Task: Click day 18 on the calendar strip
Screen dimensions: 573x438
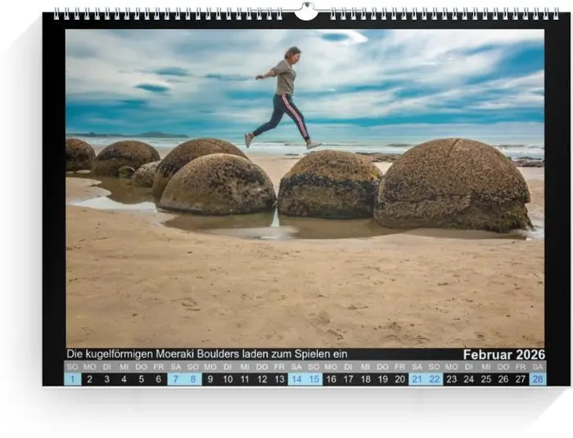Action: [x=365, y=379]
